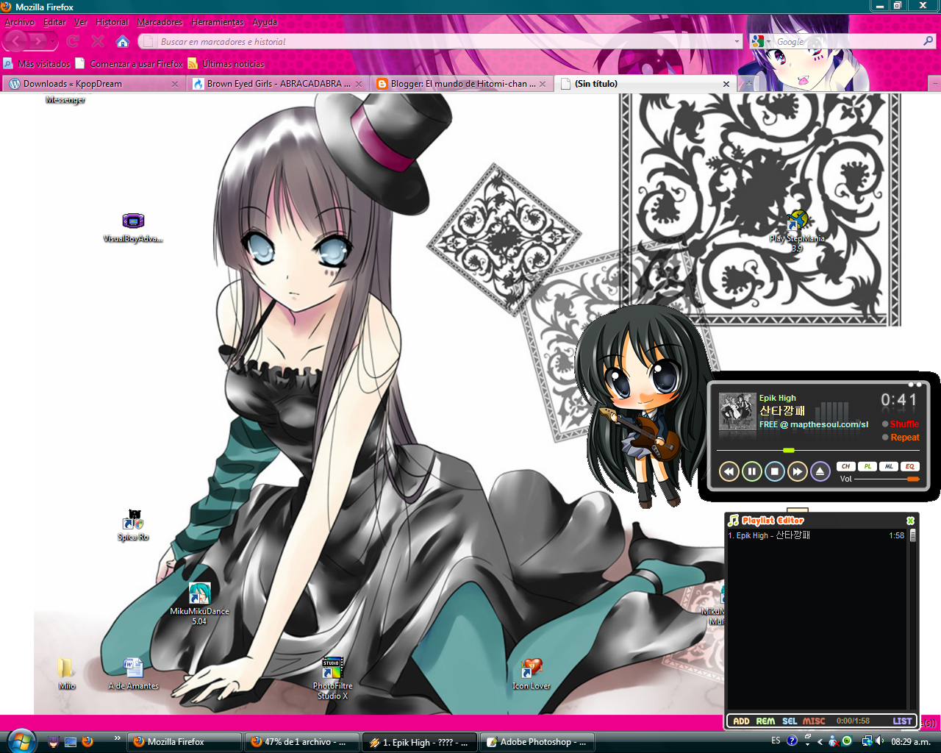Toggle Shuffle in the music player
This screenshot has width=941, height=753.
click(x=901, y=424)
